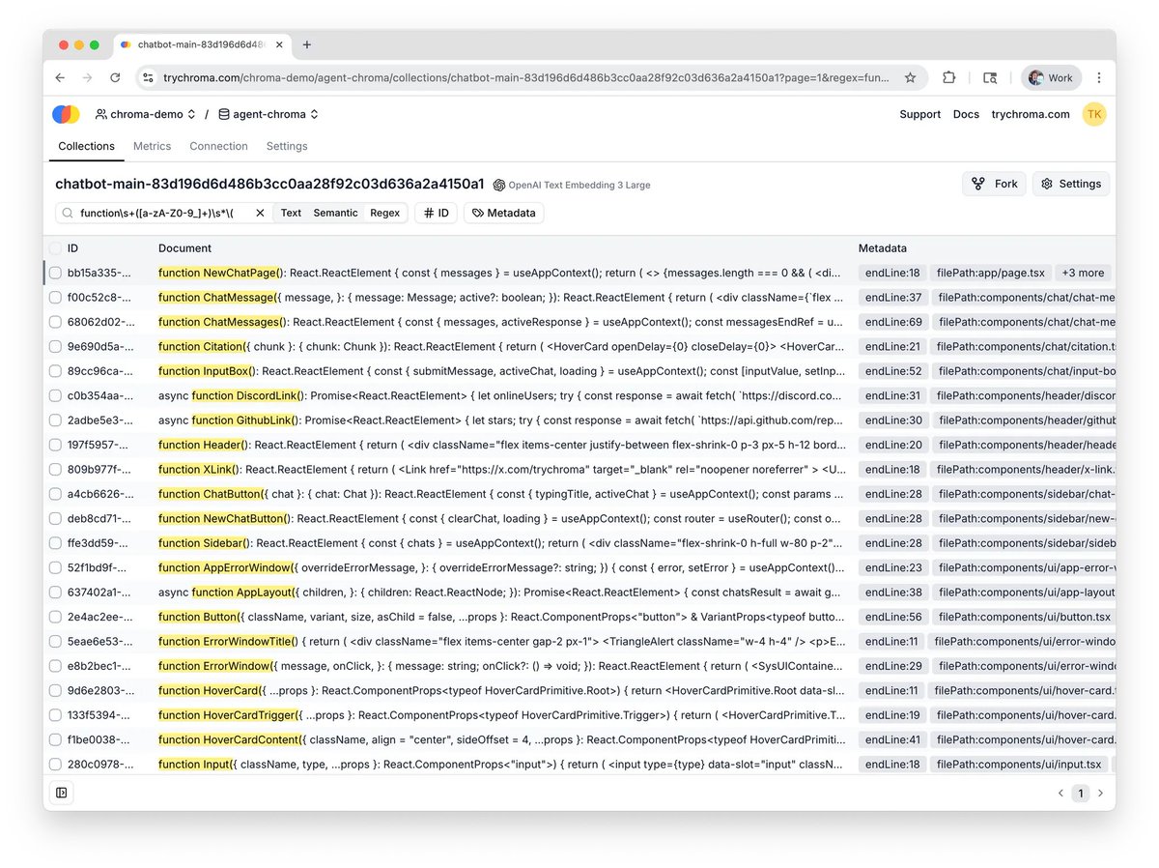Click the ID column header
The height and width of the screenshot is (868, 1159).
coord(72,248)
